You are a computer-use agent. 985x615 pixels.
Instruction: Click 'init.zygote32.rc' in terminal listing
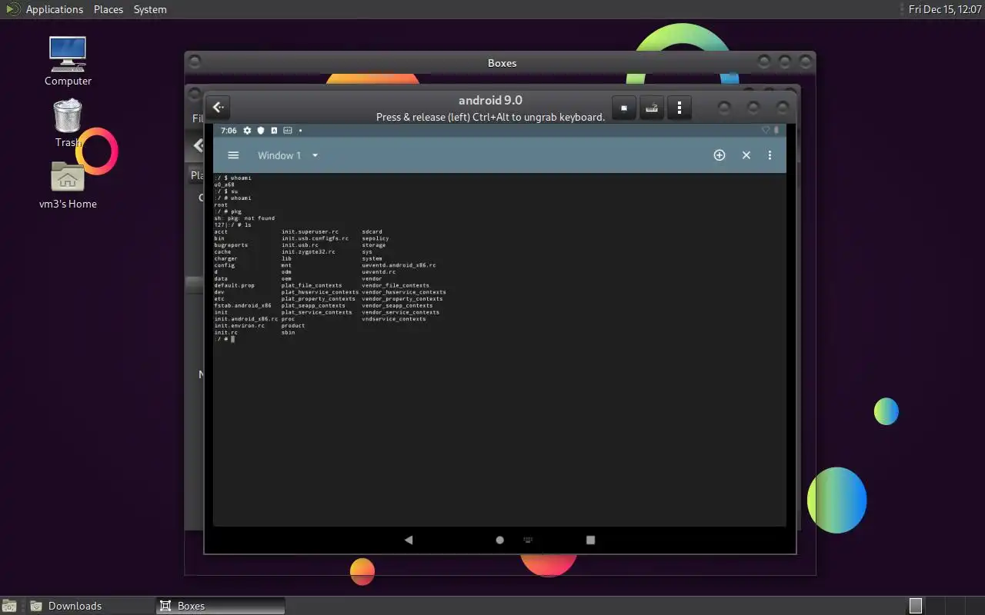308,252
